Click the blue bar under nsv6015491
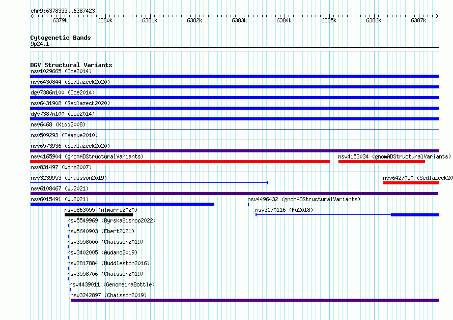Image resolution: width=453 pixels, height=320 pixels. [122, 204]
